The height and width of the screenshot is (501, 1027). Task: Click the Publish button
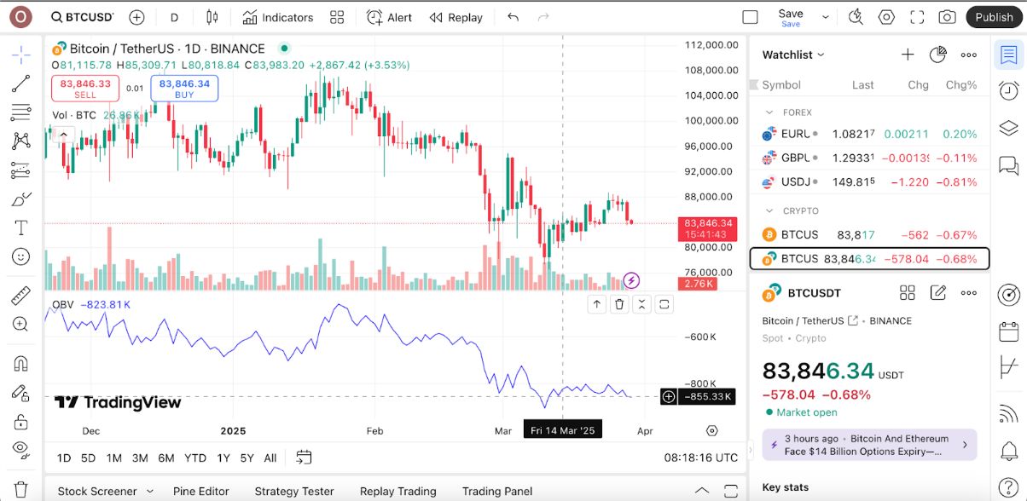pos(994,17)
